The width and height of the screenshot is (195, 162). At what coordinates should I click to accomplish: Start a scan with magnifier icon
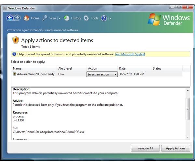pyautogui.click(x=45, y=18)
